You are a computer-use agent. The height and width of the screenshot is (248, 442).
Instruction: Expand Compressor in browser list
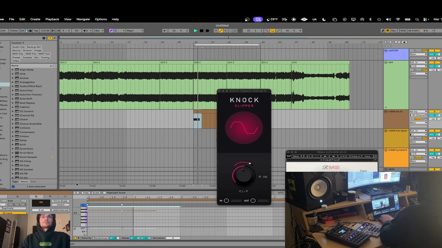coord(13,132)
